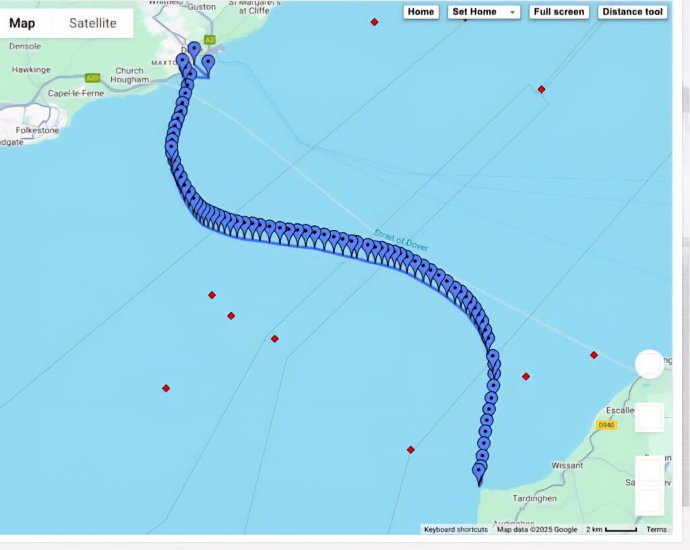Open the Terms link
This screenshot has width=690, height=550.
656,529
